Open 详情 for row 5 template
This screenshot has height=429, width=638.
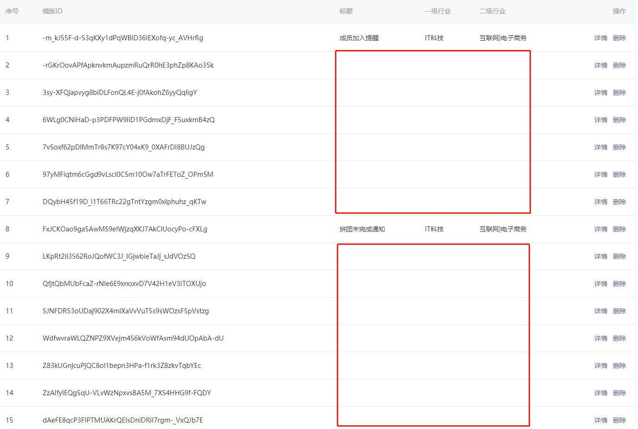click(600, 147)
